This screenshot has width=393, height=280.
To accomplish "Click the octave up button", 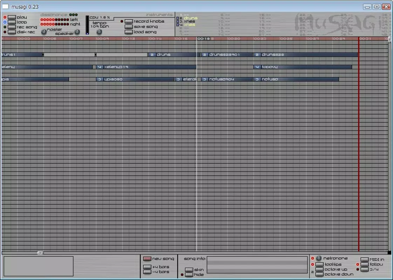I will pos(319,269).
